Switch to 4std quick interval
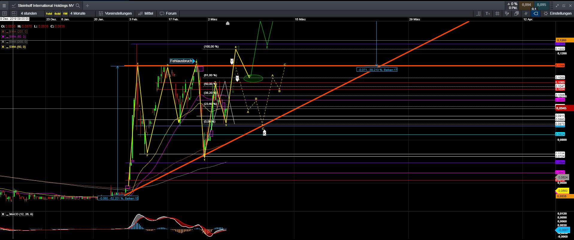574x240 pixels. pyautogui.click(x=57, y=13)
